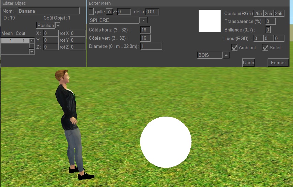Click the Côtés vert. value field

coord(145,38)
